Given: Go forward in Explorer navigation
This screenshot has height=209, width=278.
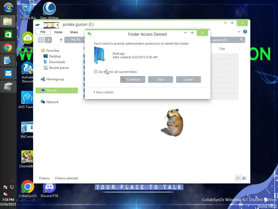Looking at the screenshot, I should point(48,40).
